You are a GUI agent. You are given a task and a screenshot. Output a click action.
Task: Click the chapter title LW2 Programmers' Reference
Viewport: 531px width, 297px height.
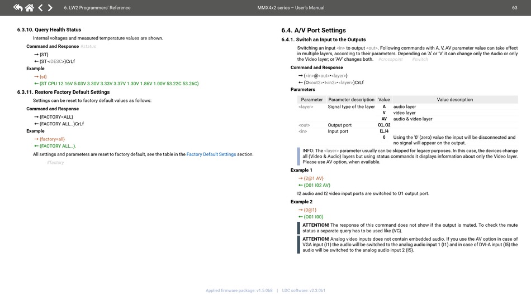coord(97,8)
